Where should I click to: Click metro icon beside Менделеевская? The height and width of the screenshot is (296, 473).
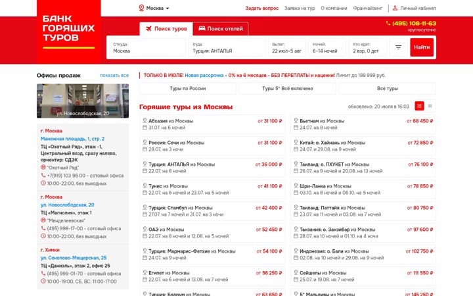coord(43,220)
